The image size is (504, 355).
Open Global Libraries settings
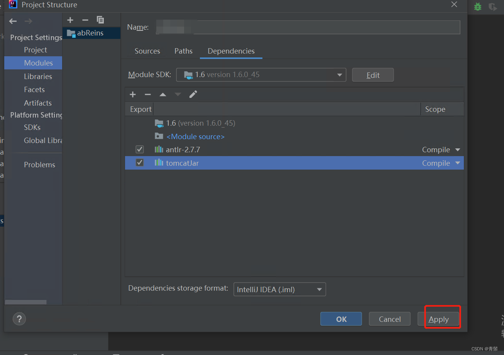click(x=43, y=140)
